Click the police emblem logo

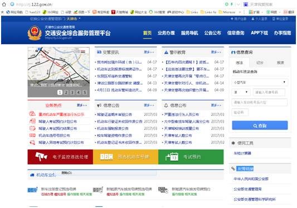point(35,33)
